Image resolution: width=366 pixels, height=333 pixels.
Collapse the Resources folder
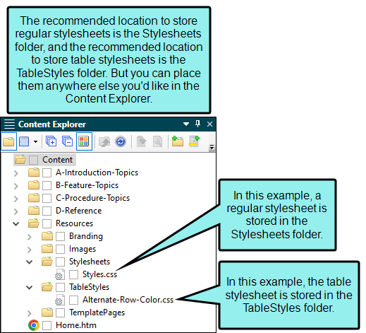[16, 223]
